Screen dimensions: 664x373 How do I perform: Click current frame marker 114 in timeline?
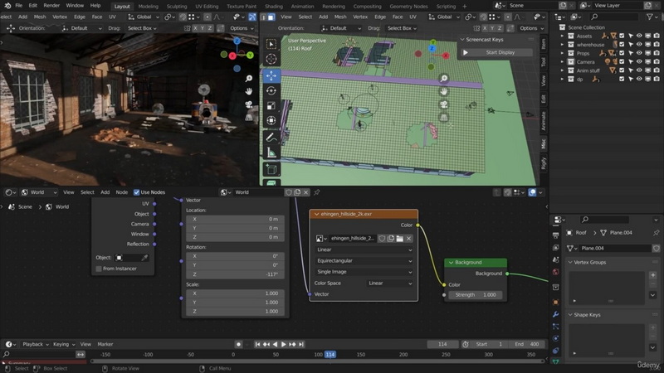(330, 355)
